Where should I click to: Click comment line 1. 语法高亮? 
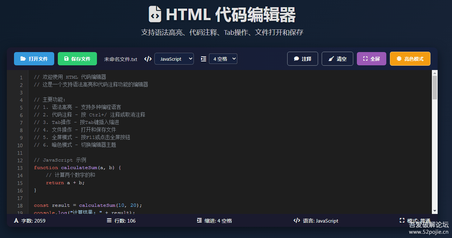click(78, 107)
